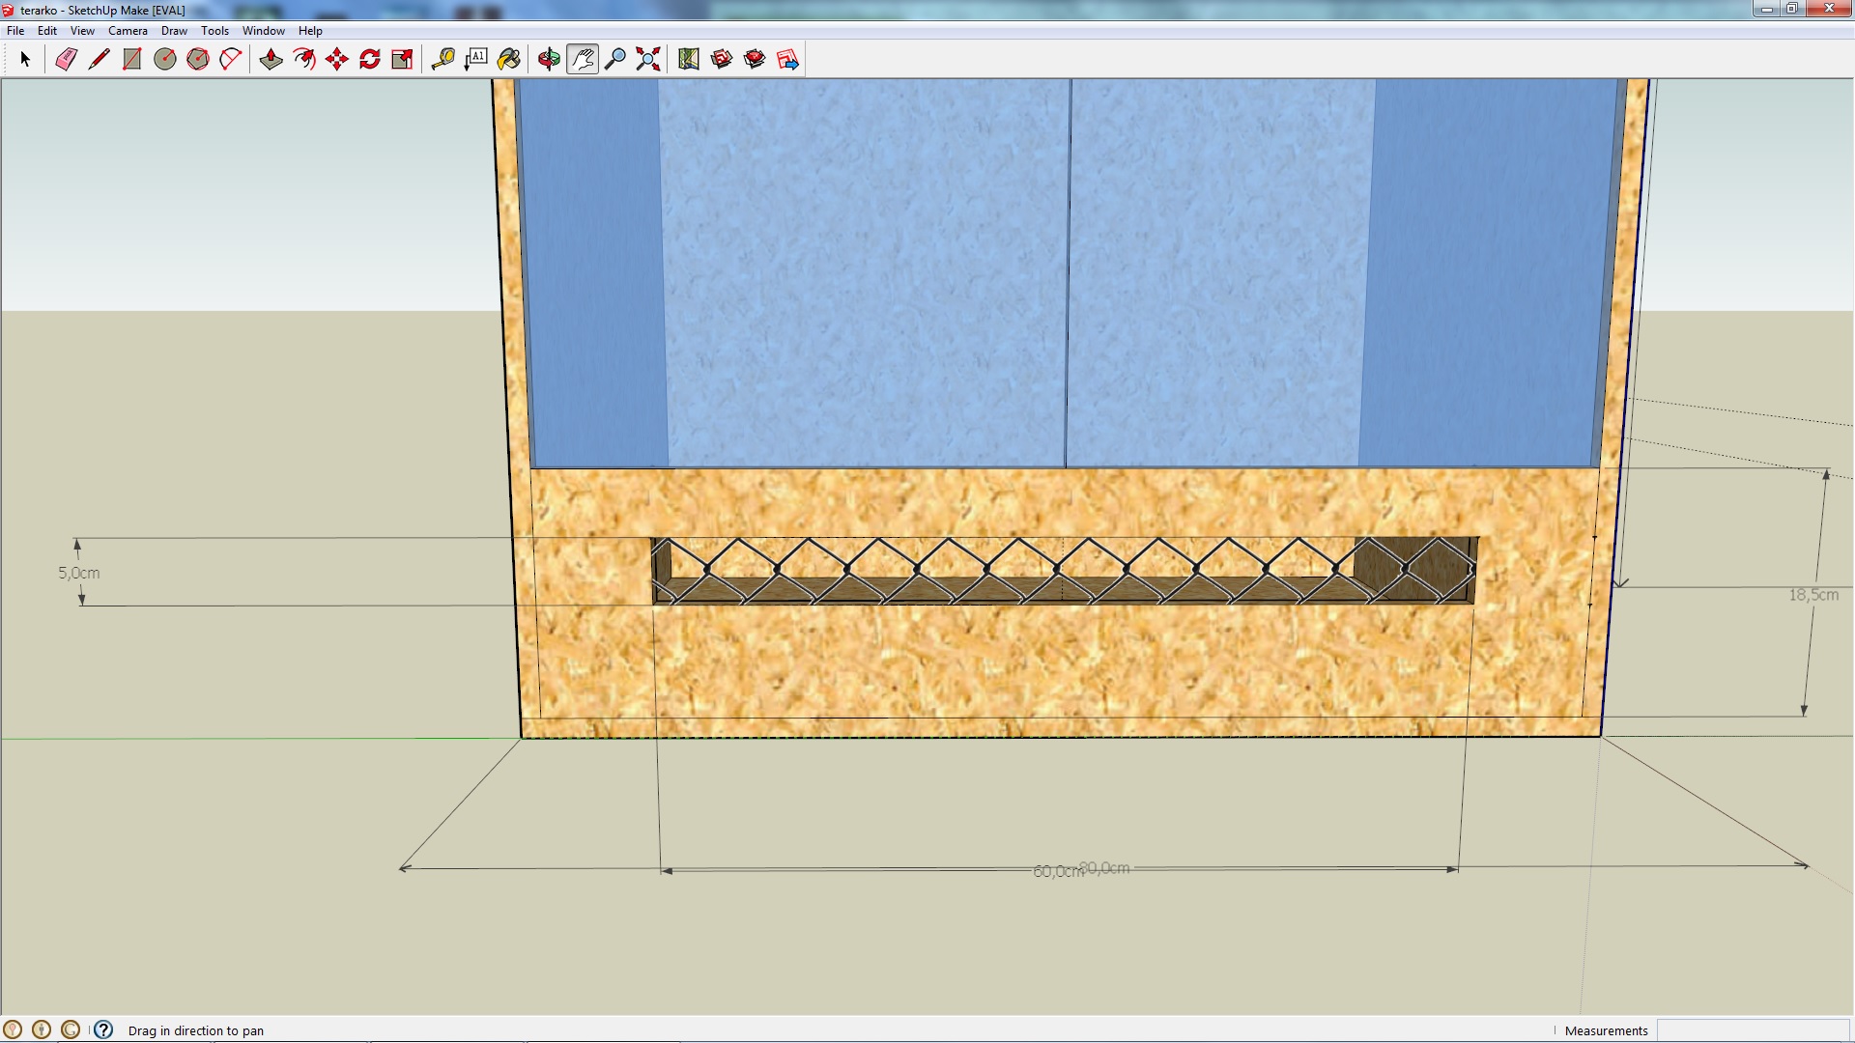This screenshot has width=1855, height=1043.
Task: Click the Zoom Extents icon
Action: [648, 60]
